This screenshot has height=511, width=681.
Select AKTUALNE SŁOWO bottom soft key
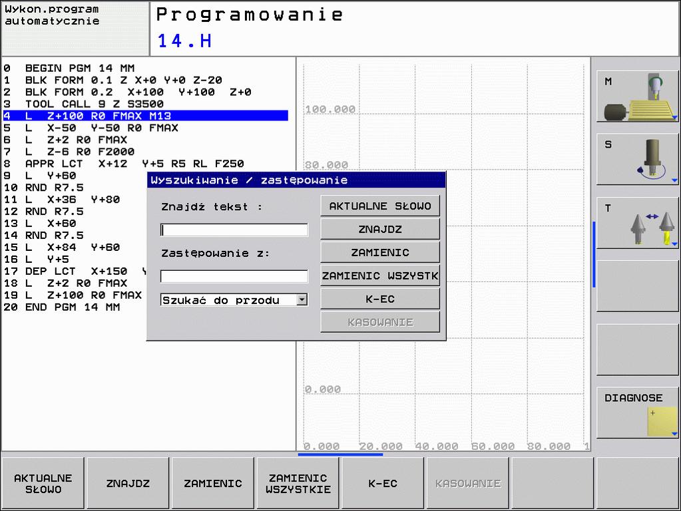tap(43, 483)
